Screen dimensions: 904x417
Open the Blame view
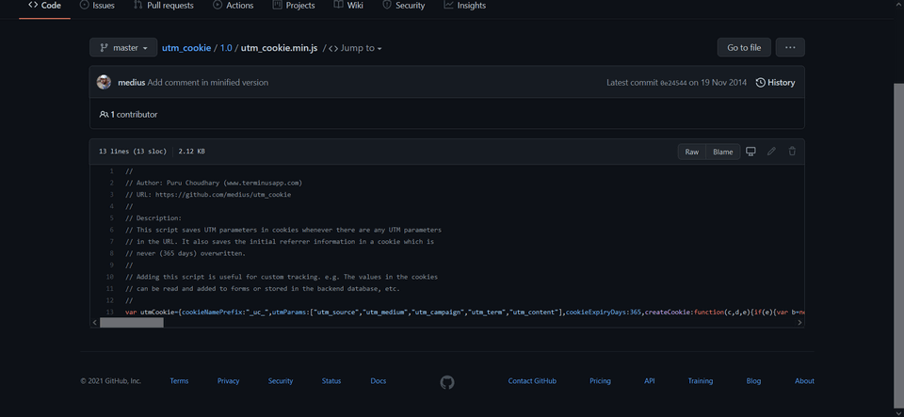[722, 152]
